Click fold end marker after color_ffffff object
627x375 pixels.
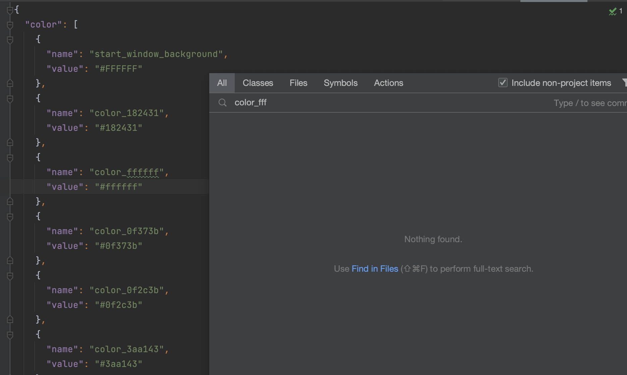(10, 201)
